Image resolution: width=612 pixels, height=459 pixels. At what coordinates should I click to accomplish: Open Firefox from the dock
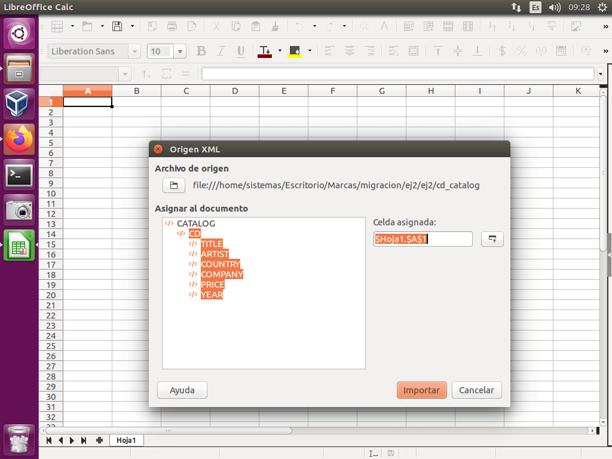click(x=20, y=139)
